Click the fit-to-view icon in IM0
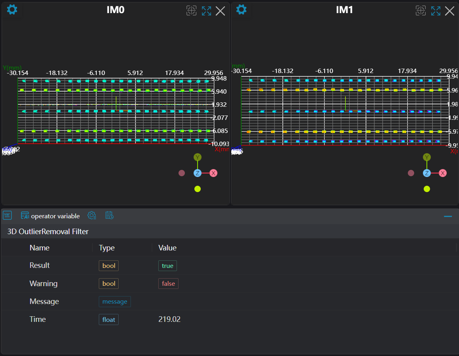The image size is (459, 356). (191, 11)
